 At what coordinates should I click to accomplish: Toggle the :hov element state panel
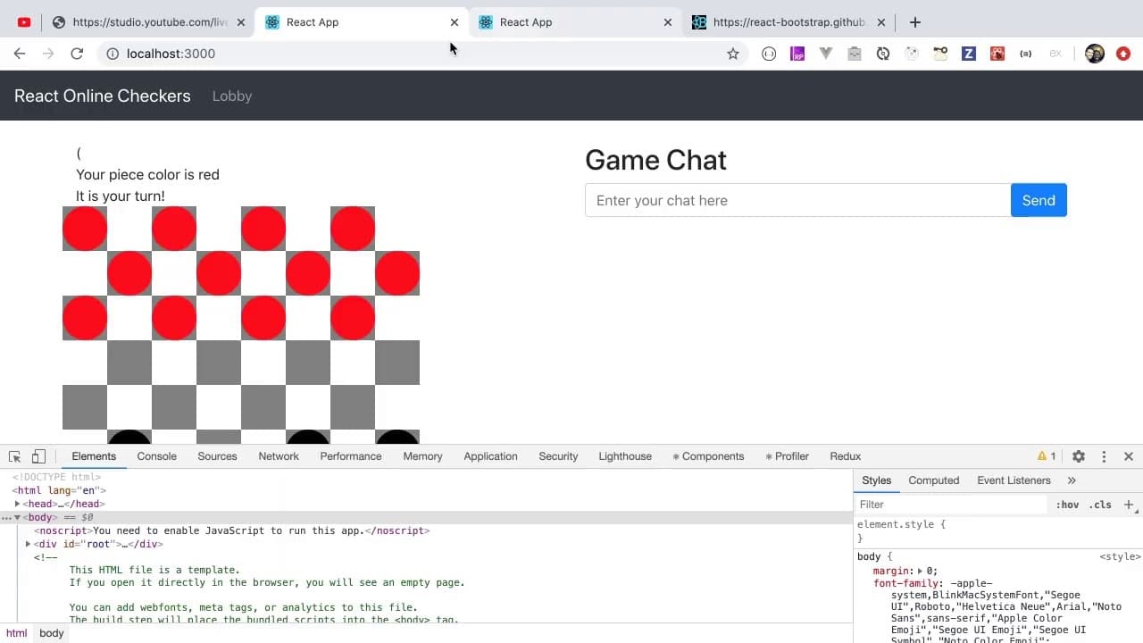tap(1067, 505)
